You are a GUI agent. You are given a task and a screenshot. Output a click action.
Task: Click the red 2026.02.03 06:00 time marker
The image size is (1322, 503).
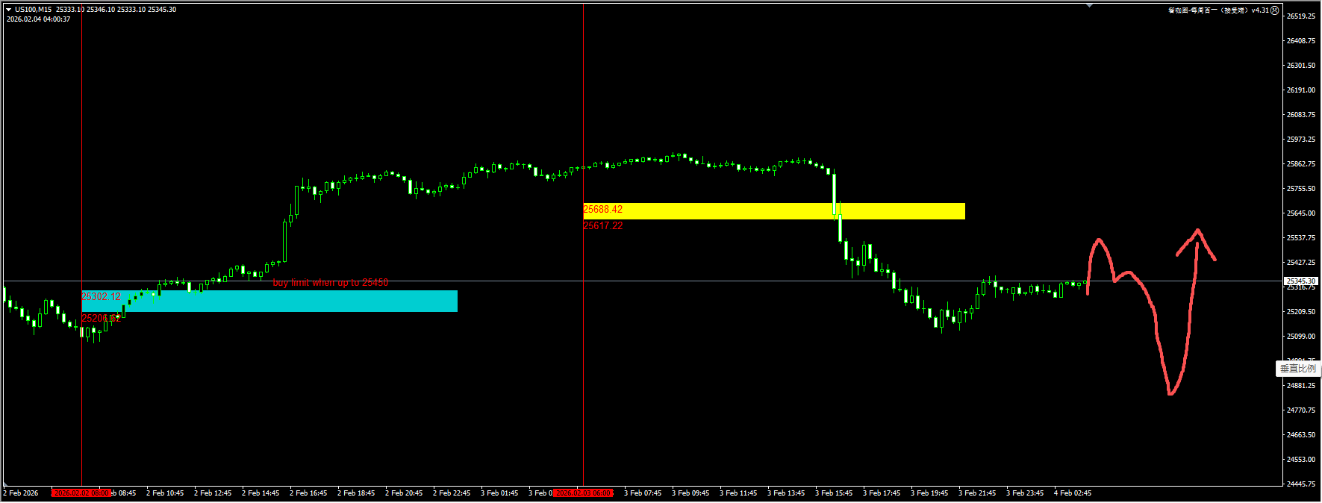(583, 493)
